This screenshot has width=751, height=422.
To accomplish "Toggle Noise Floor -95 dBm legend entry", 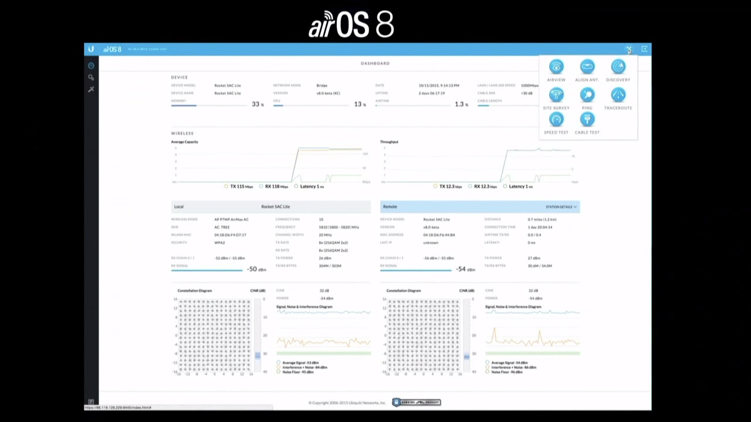I will coord(295,372).
